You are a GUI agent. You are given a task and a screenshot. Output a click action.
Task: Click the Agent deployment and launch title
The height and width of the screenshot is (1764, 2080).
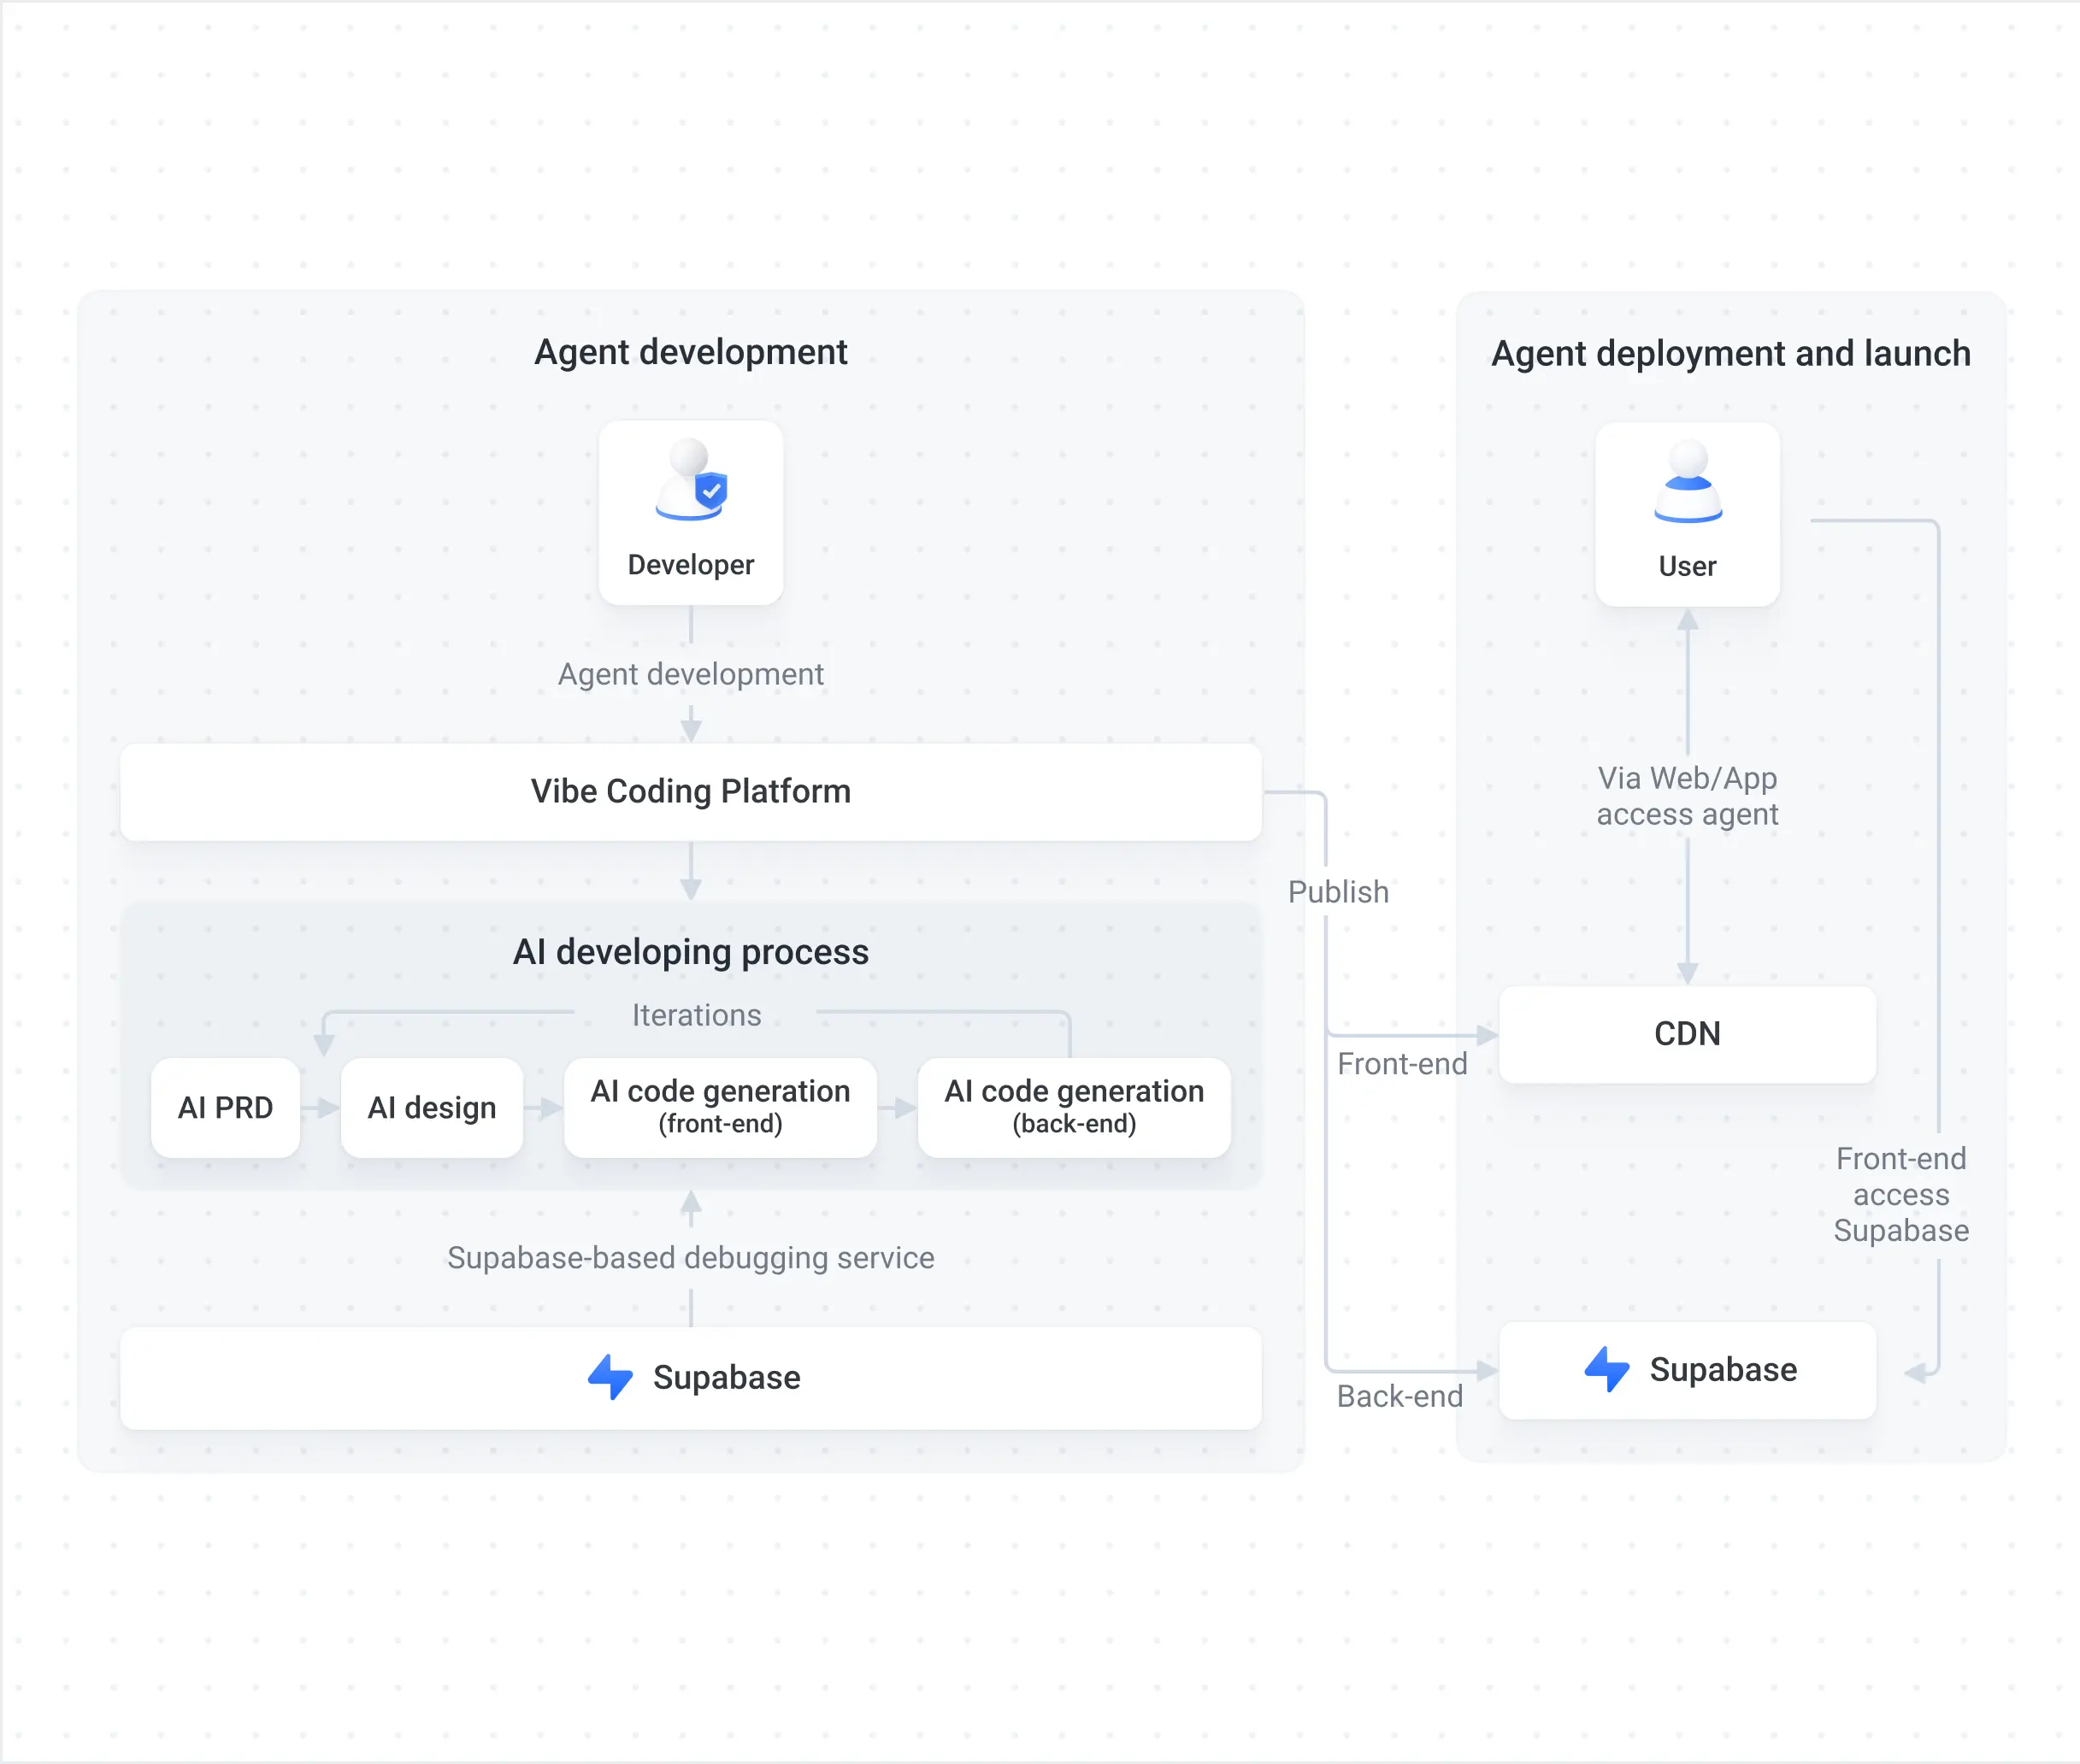(x=1731, y=354)
